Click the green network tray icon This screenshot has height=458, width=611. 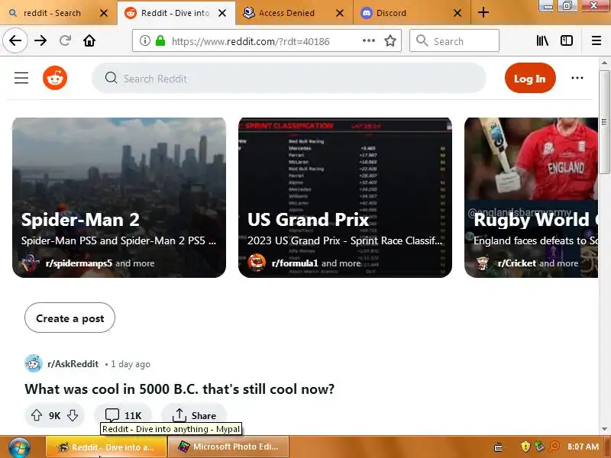pyautogui.click(x=540, y=447)
